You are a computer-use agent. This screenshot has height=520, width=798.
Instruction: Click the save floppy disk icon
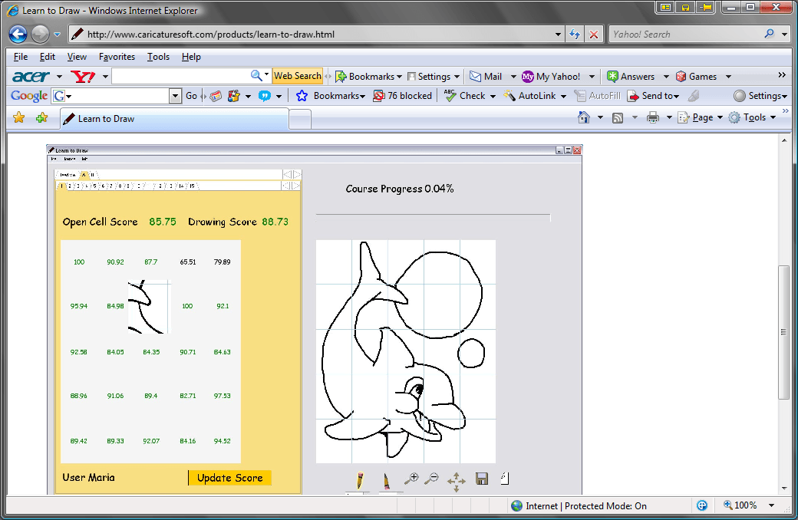click(481, 479)
